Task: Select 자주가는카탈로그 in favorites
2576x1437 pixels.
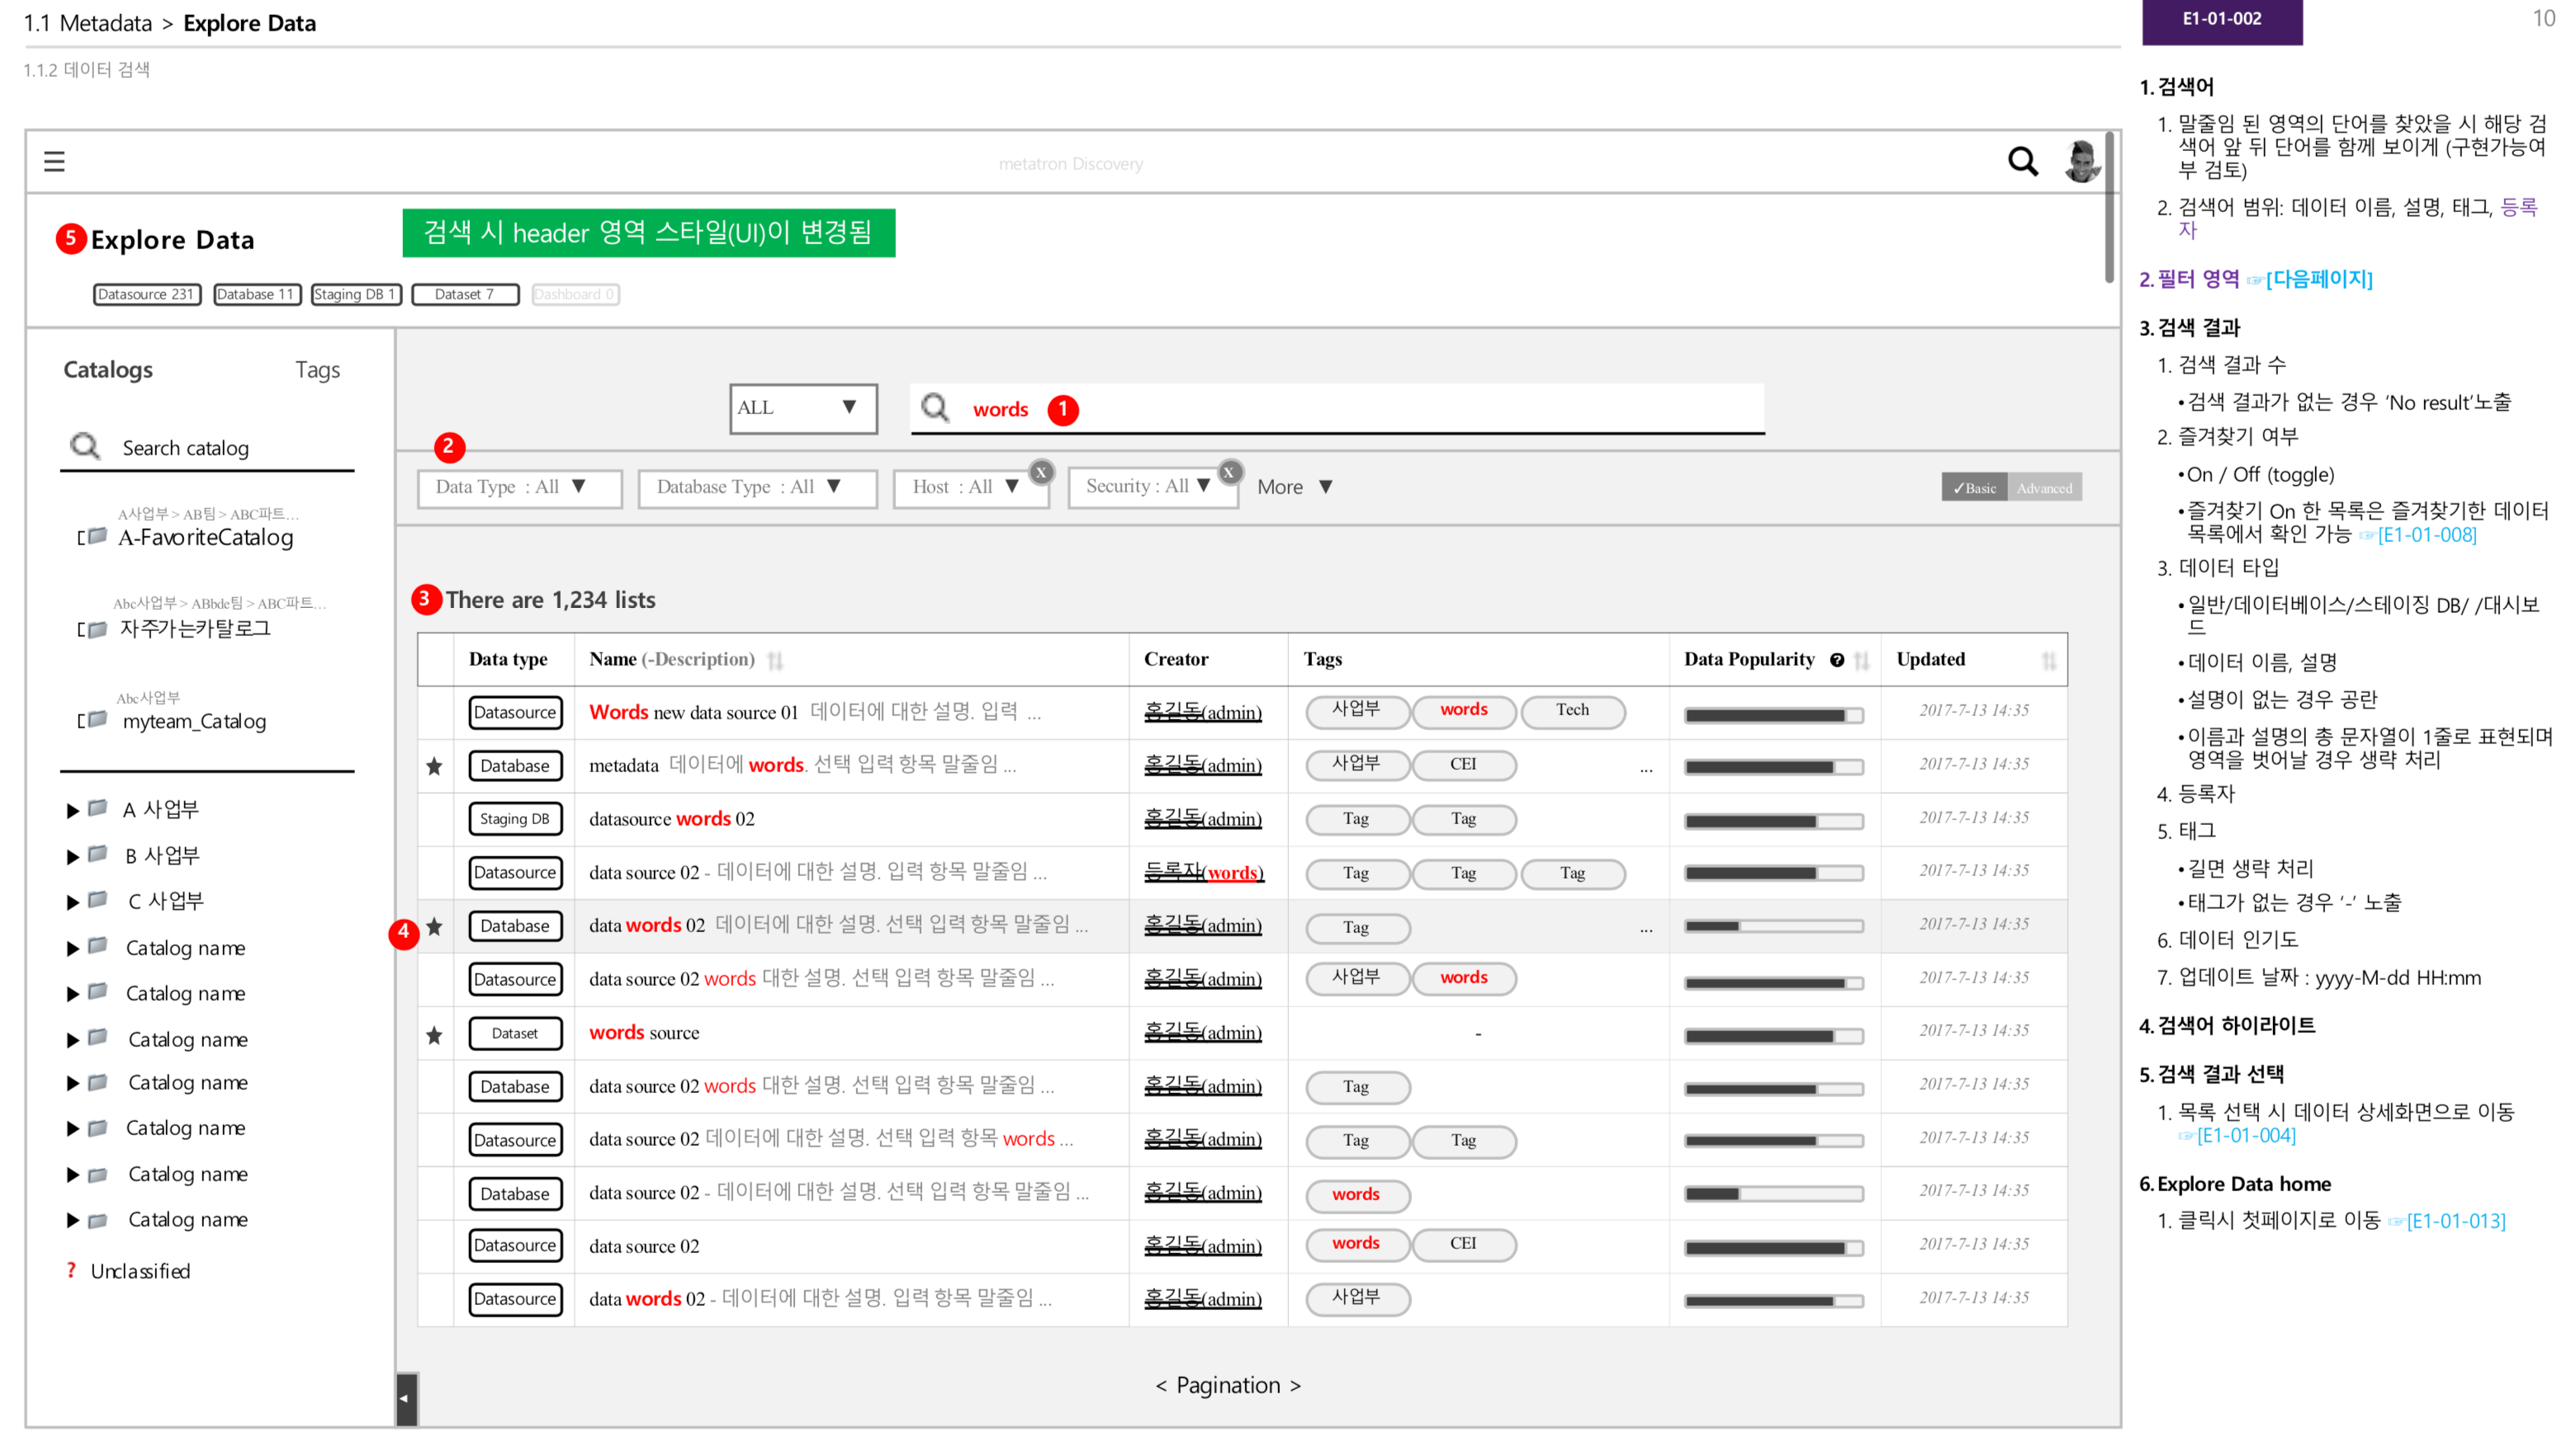Action: [x=195, y=628]
